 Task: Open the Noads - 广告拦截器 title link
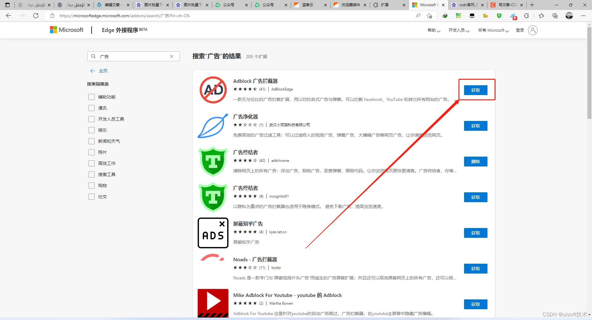pyautogui.click(x=255, y=259)
